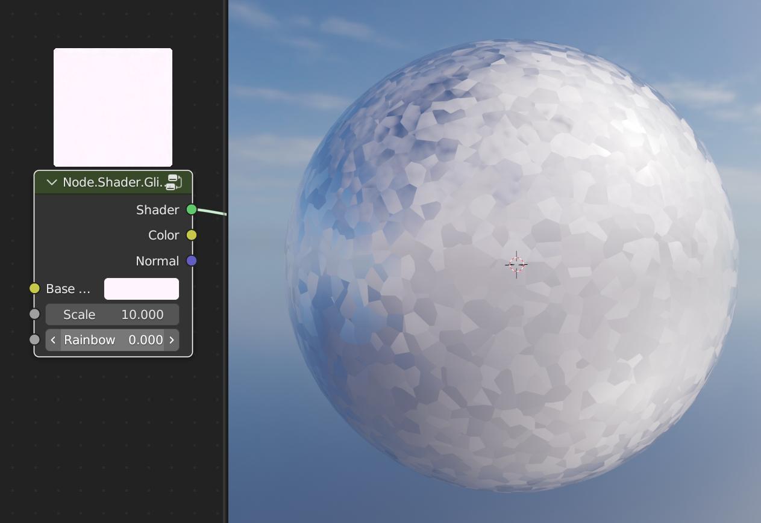Click the Scale input socket
Image resolution: width=761 pixels, height=523 pixels.
click(x=34, y=314)
